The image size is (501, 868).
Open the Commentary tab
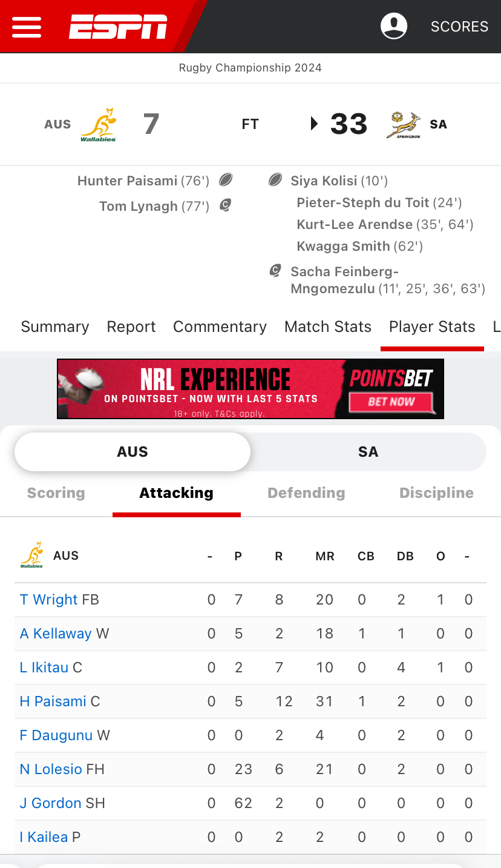tap(220, 327)
